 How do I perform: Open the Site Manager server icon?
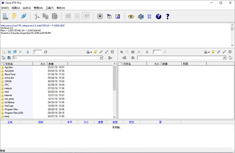pyautogui.click(x=5, y=16)
